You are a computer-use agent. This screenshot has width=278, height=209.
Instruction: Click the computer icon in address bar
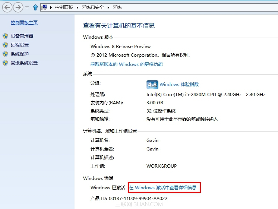[44, 7]
